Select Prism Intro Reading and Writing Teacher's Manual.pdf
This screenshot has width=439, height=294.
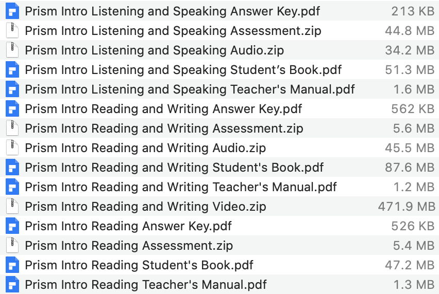pyautogui.click(x=180, y=187)
